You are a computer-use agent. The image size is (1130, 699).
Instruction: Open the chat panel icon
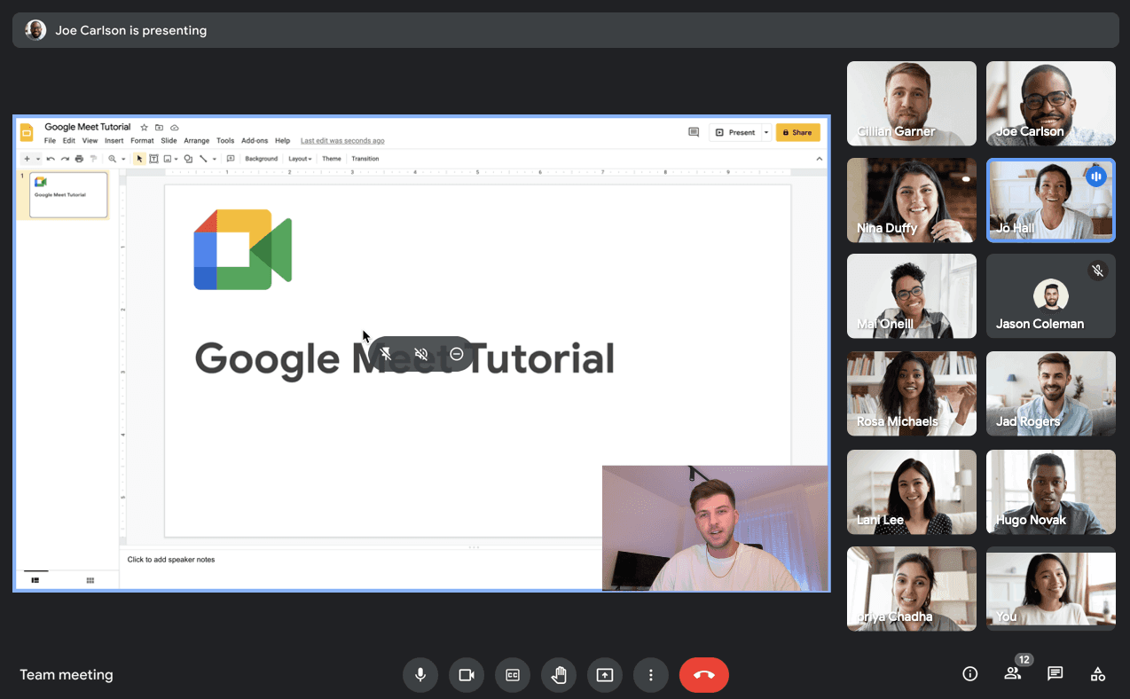(x=1055, y=674)
